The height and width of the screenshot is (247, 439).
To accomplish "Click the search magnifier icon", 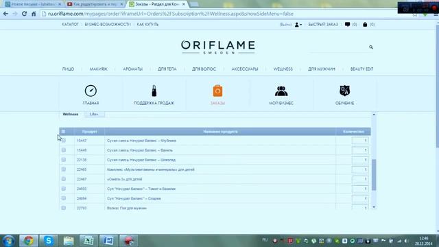I will [371, 47].
